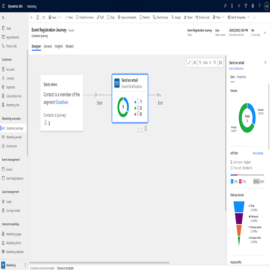Close the Send an email side panel

click(265, 63)
